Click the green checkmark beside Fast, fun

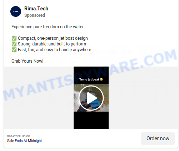click(14, 50)
